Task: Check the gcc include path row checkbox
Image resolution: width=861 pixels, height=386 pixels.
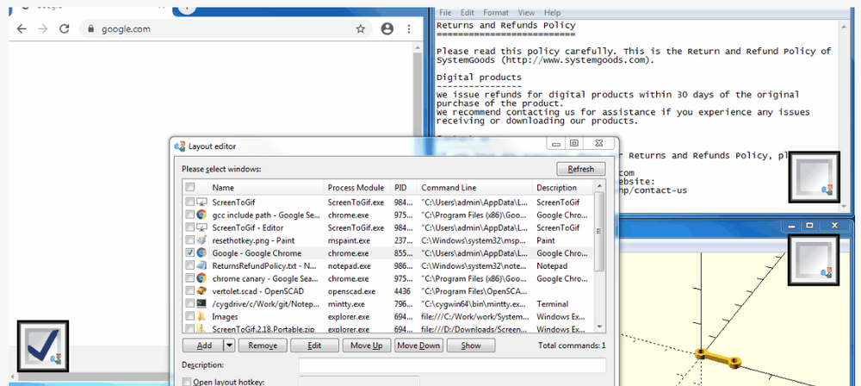Action: [190, 215]
